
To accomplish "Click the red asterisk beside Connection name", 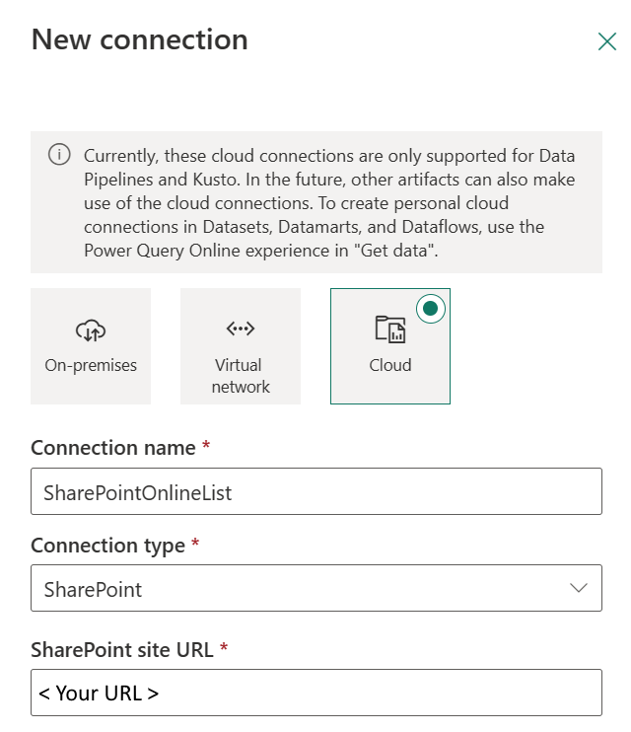I will pos(206,447).
